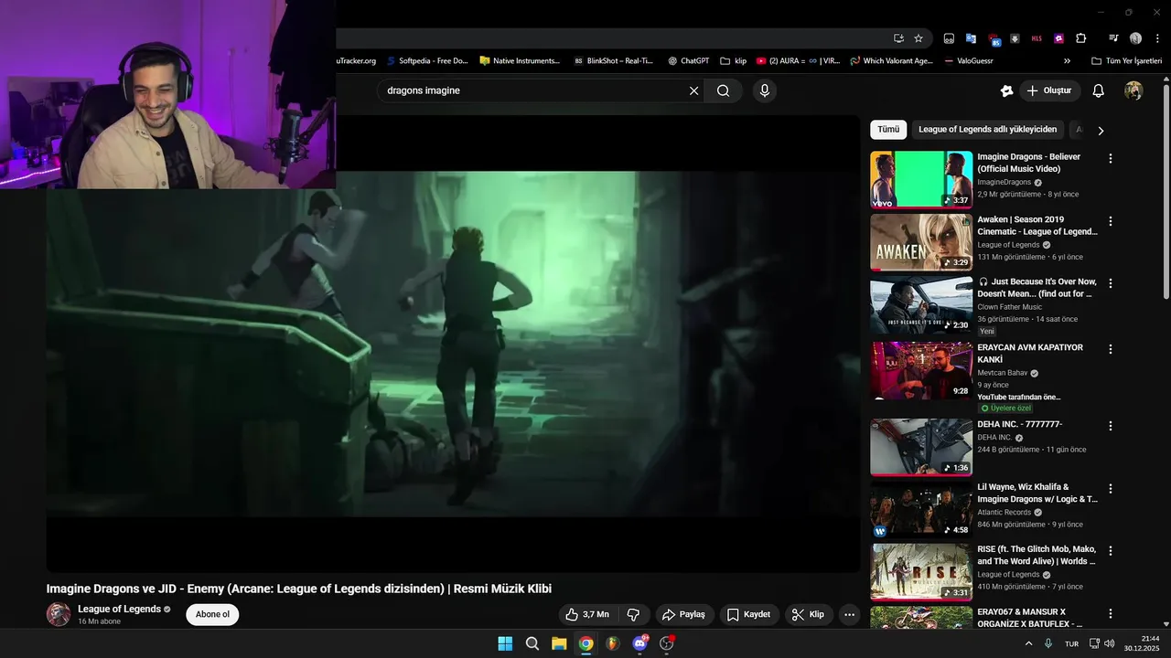This screenshot has height=658, width=1171.
Task: Click the Lil Wayne, Wiz Khalifa video title
Action: coord(1037,493)
